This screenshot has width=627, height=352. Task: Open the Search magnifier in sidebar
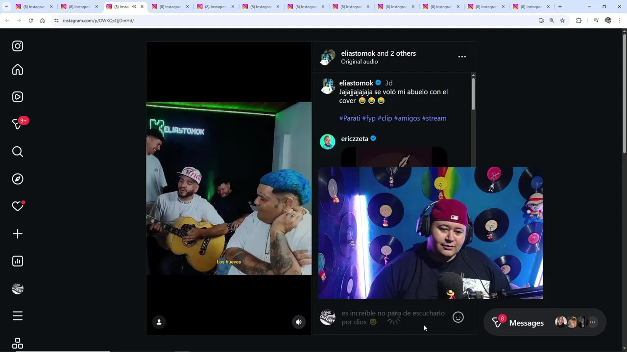(18, 152)
